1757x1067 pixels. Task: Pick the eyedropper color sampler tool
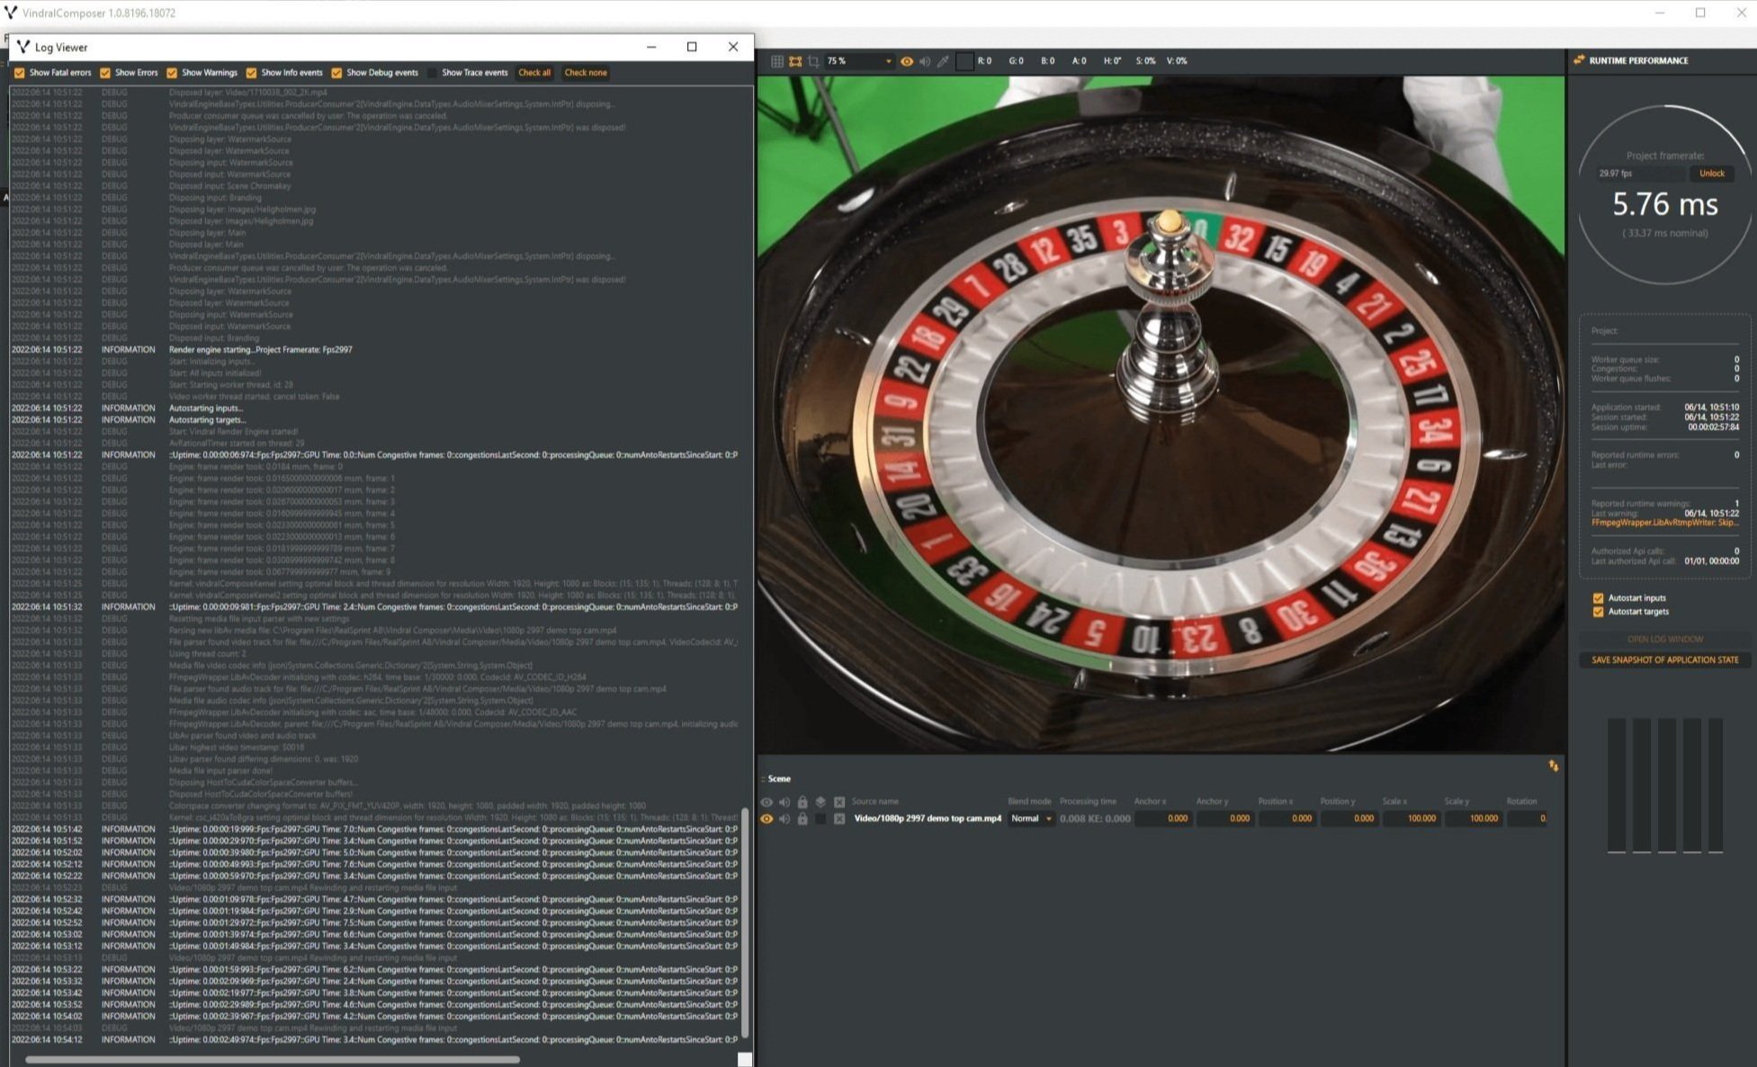pyautogui.click(x=943, y=61)
